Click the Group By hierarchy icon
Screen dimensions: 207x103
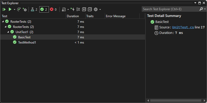pyautogui.click(x=78, y=9)
